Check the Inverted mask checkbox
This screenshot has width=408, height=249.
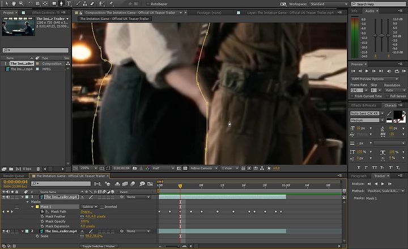click(102, 207)
